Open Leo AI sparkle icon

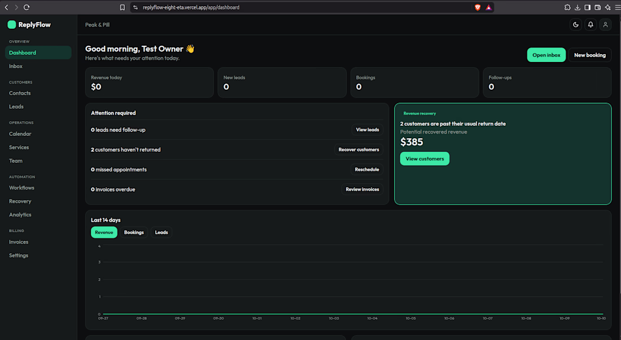click(x=608, y=7)
